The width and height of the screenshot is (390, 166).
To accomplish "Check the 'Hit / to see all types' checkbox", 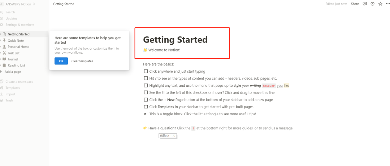I will point(146,78).
